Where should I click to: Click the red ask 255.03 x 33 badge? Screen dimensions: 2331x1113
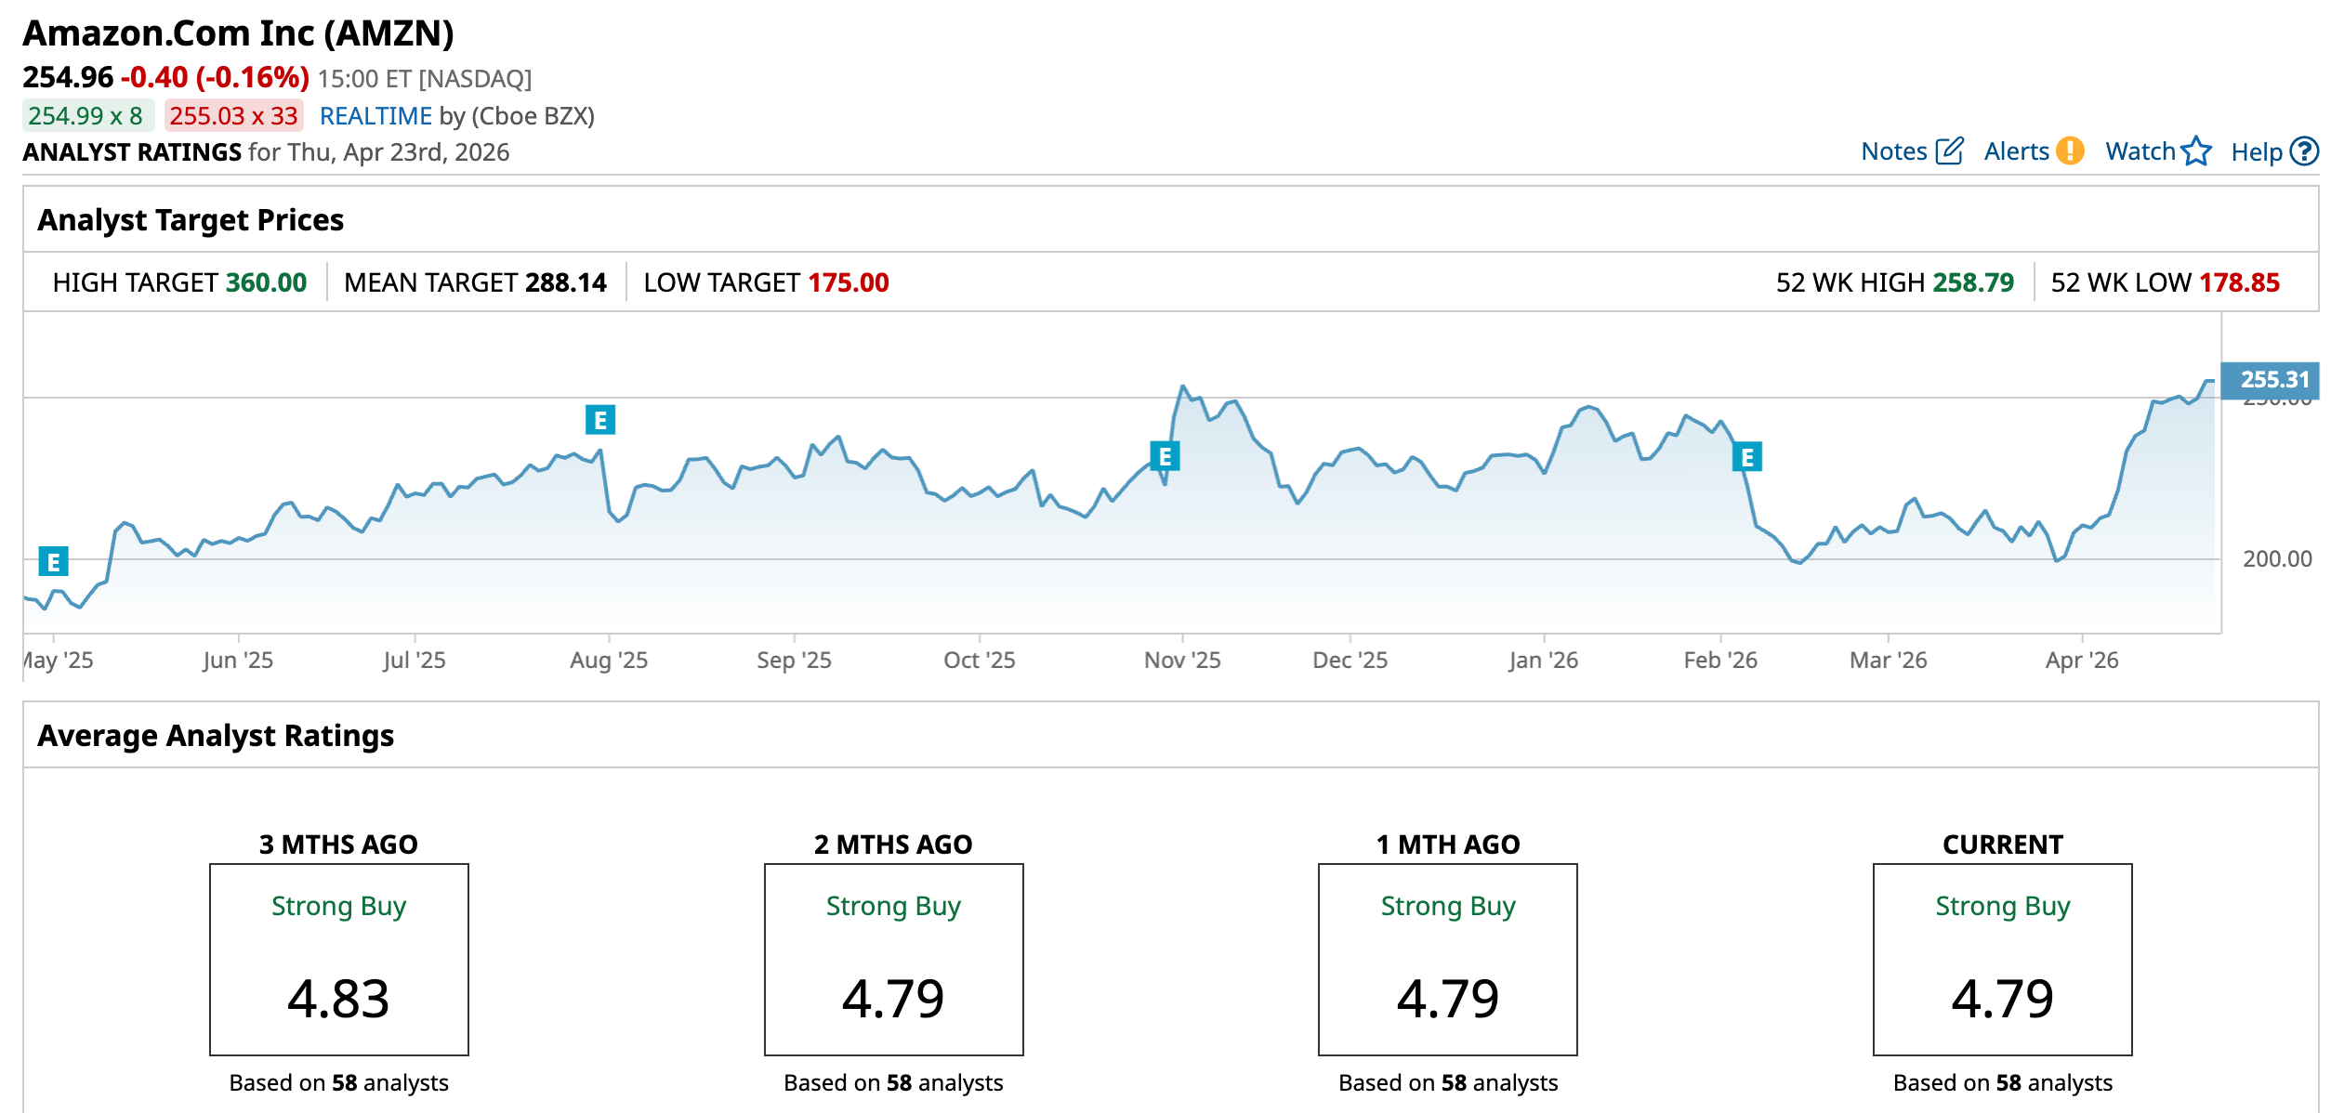(x=233, y=116)
